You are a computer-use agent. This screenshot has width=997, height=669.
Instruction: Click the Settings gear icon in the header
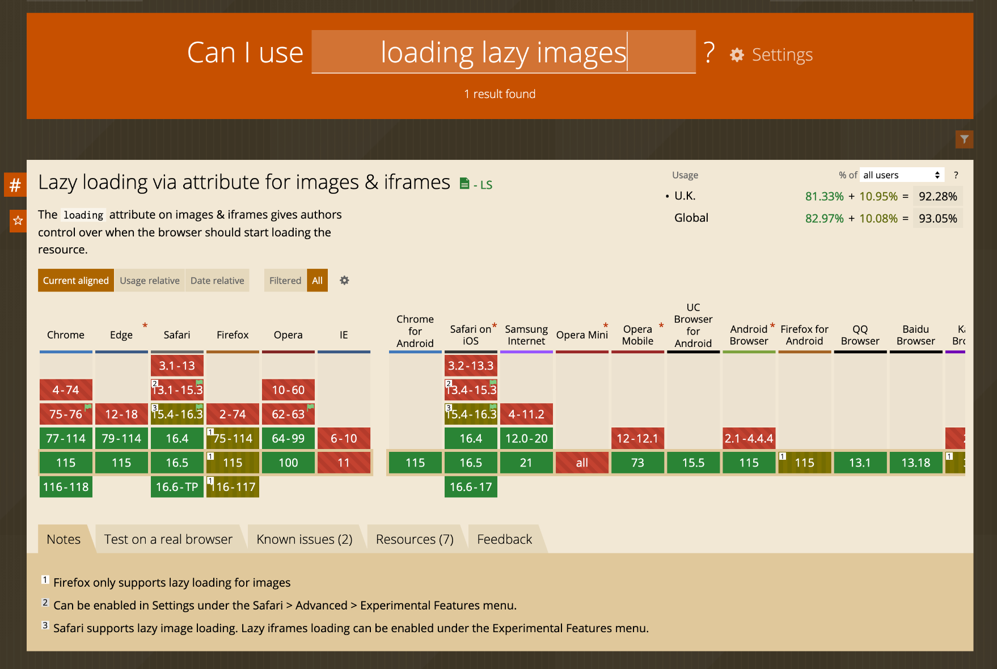[x=737, y=55]
